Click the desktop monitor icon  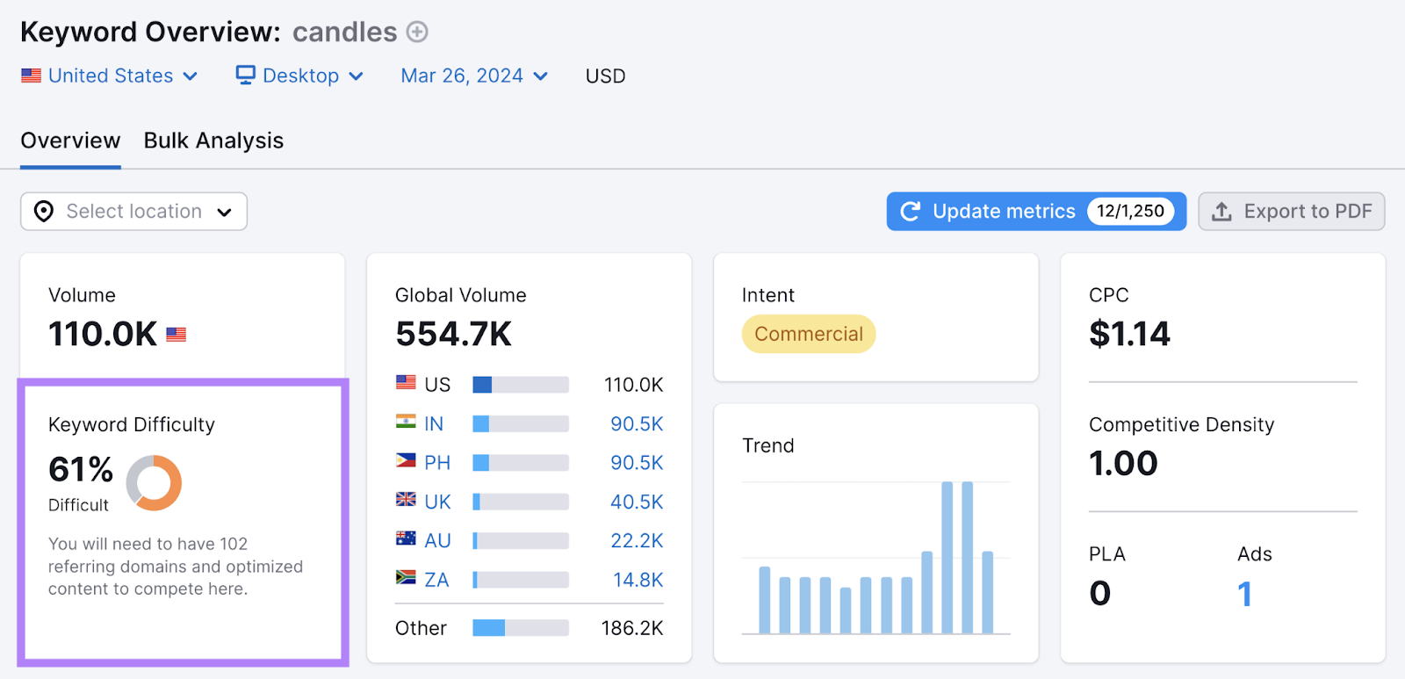pos(245,76)
